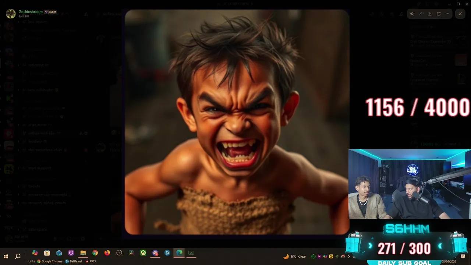Screen dimensions: 471x265
Task: Open Microsoft Store taskbar icon
Action: [47, 253]
